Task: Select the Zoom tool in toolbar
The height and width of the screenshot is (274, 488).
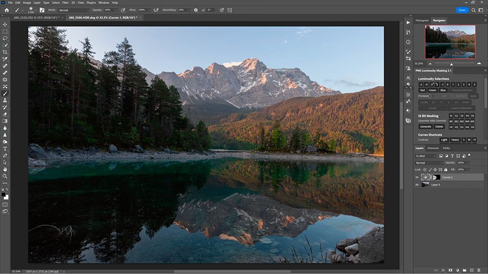Action: pos(5,176)
